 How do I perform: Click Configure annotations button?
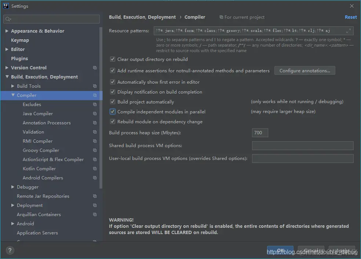click(x=305, y=71)
